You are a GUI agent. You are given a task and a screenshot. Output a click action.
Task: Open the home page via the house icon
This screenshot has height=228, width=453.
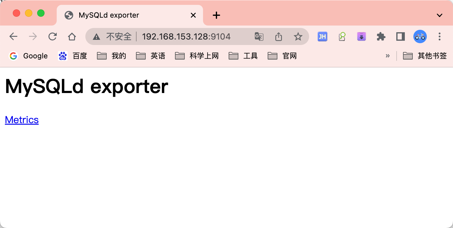(72, 37)
